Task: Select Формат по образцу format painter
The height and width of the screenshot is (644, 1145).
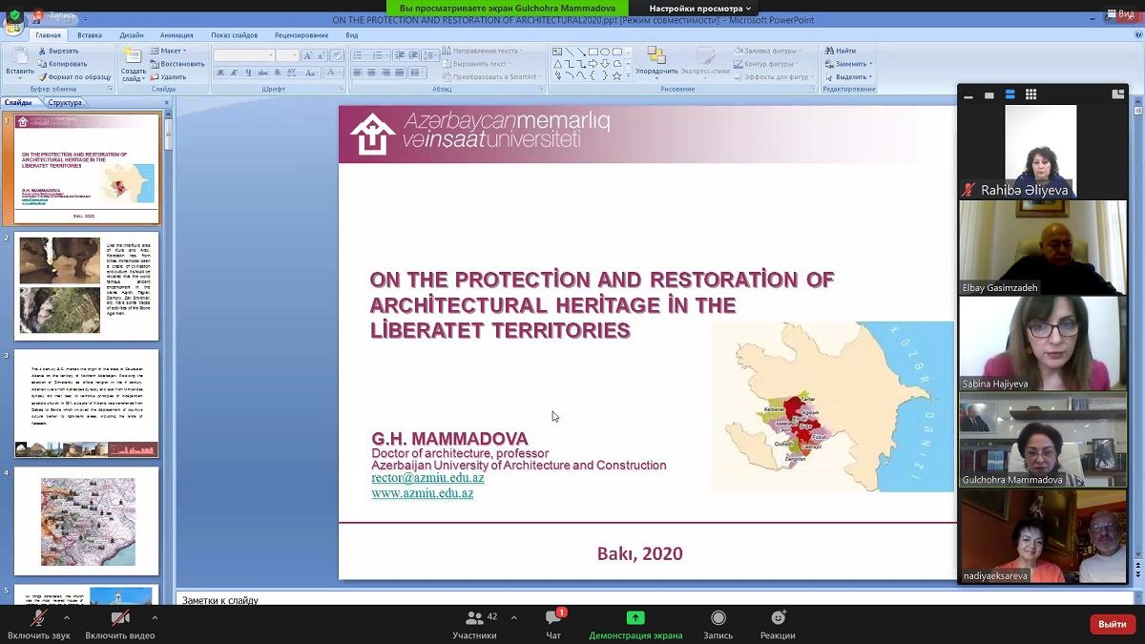Action: coord(74,76)
